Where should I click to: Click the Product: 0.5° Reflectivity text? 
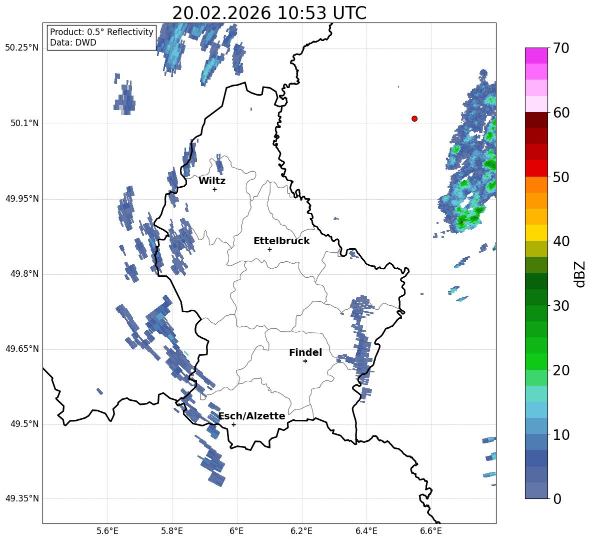coord(101,32)
